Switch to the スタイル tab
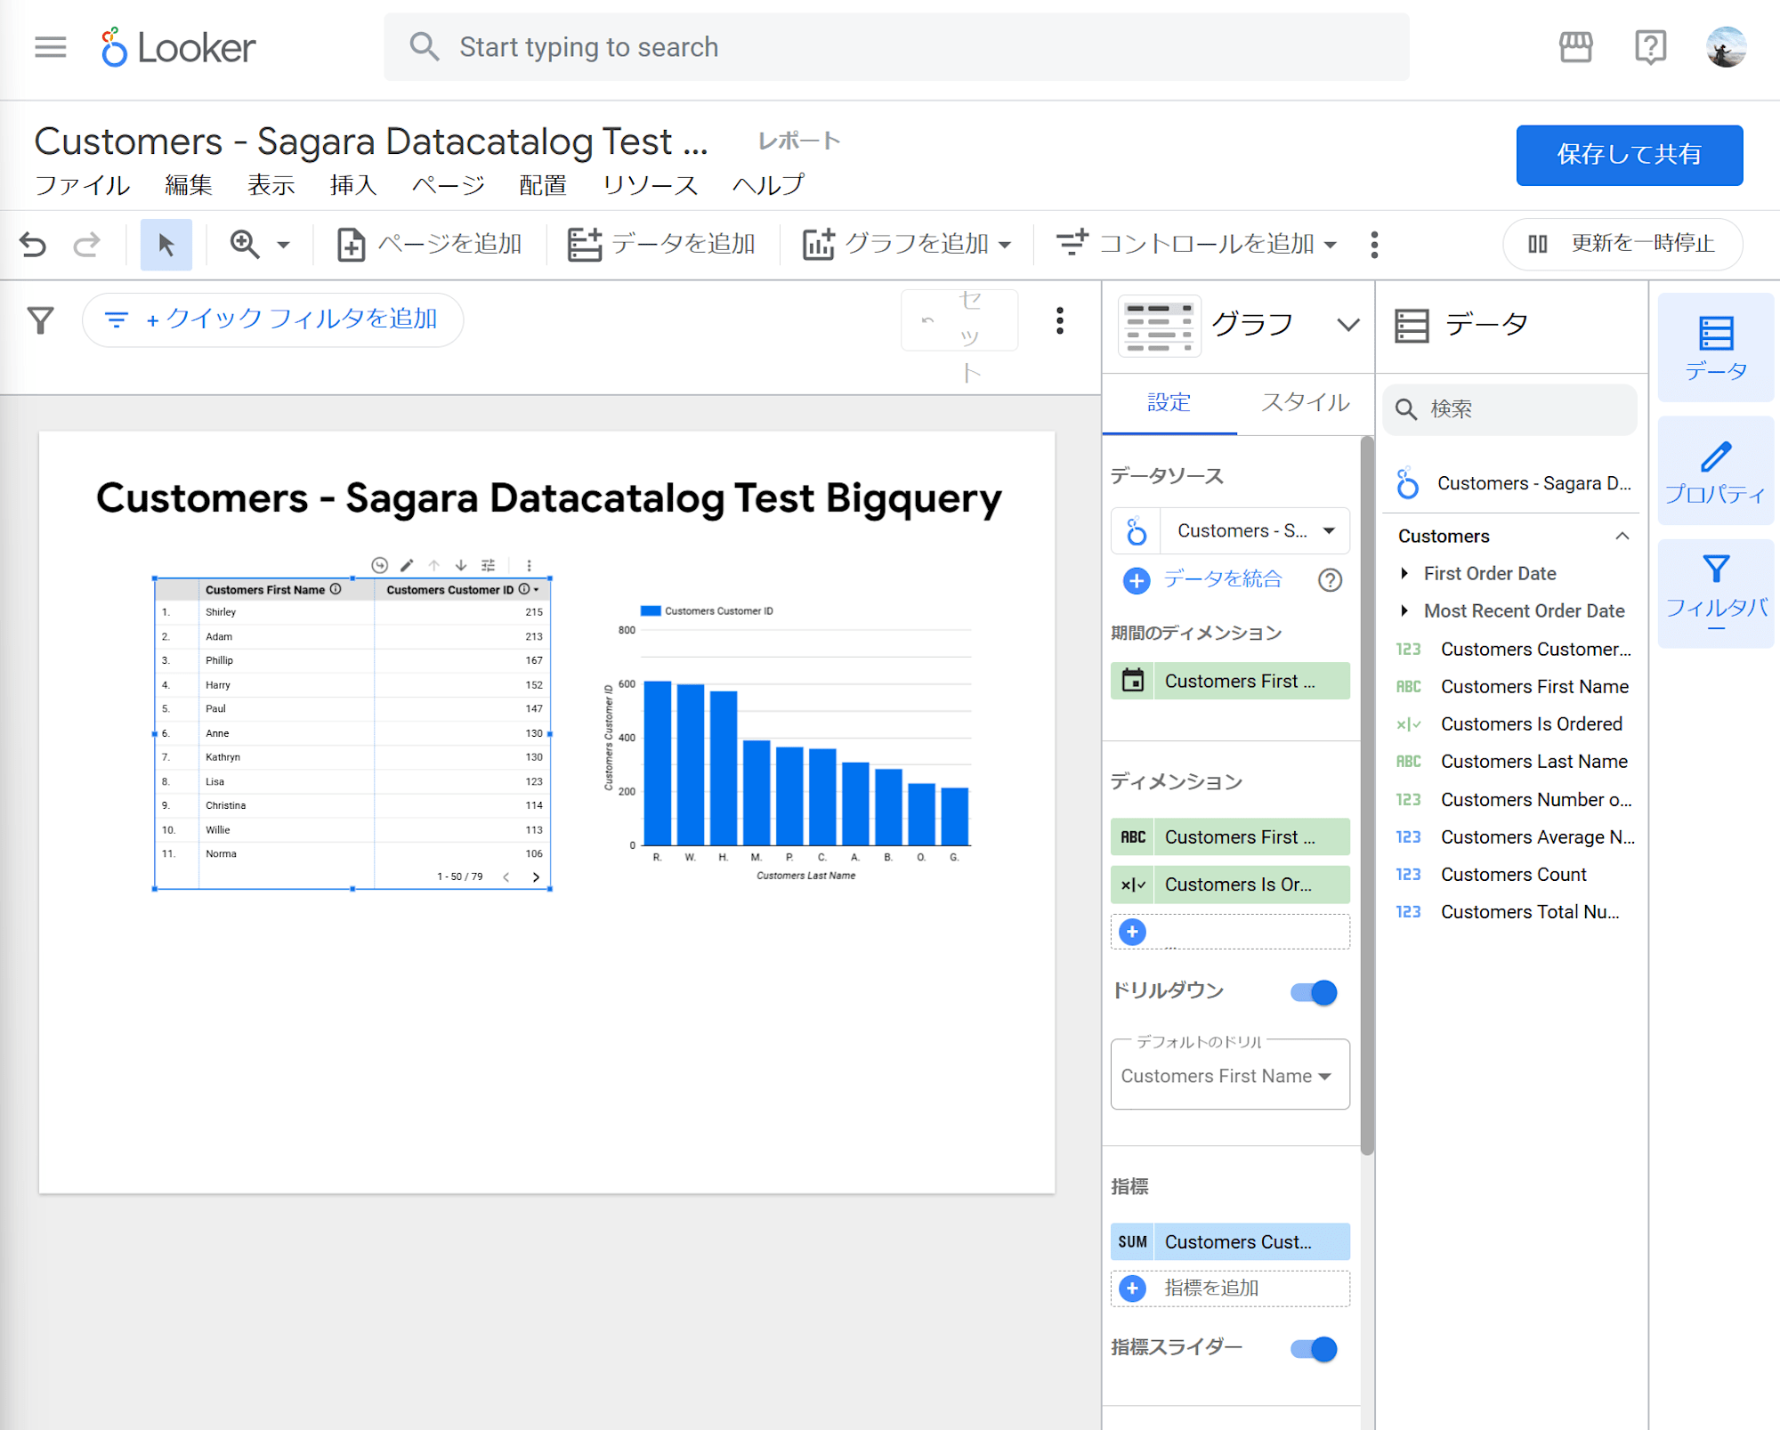The width and height of the screenshot is (1780, 1430). [1305, 402]
